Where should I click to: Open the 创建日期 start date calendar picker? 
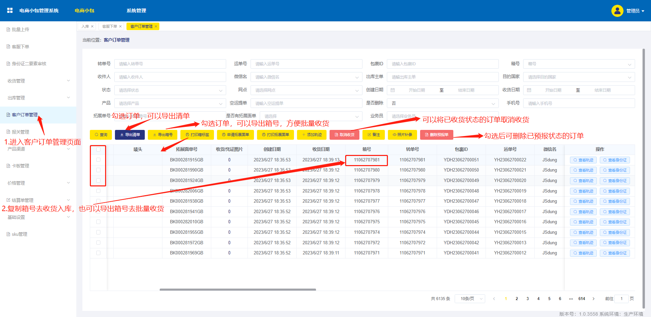[416, 90]
